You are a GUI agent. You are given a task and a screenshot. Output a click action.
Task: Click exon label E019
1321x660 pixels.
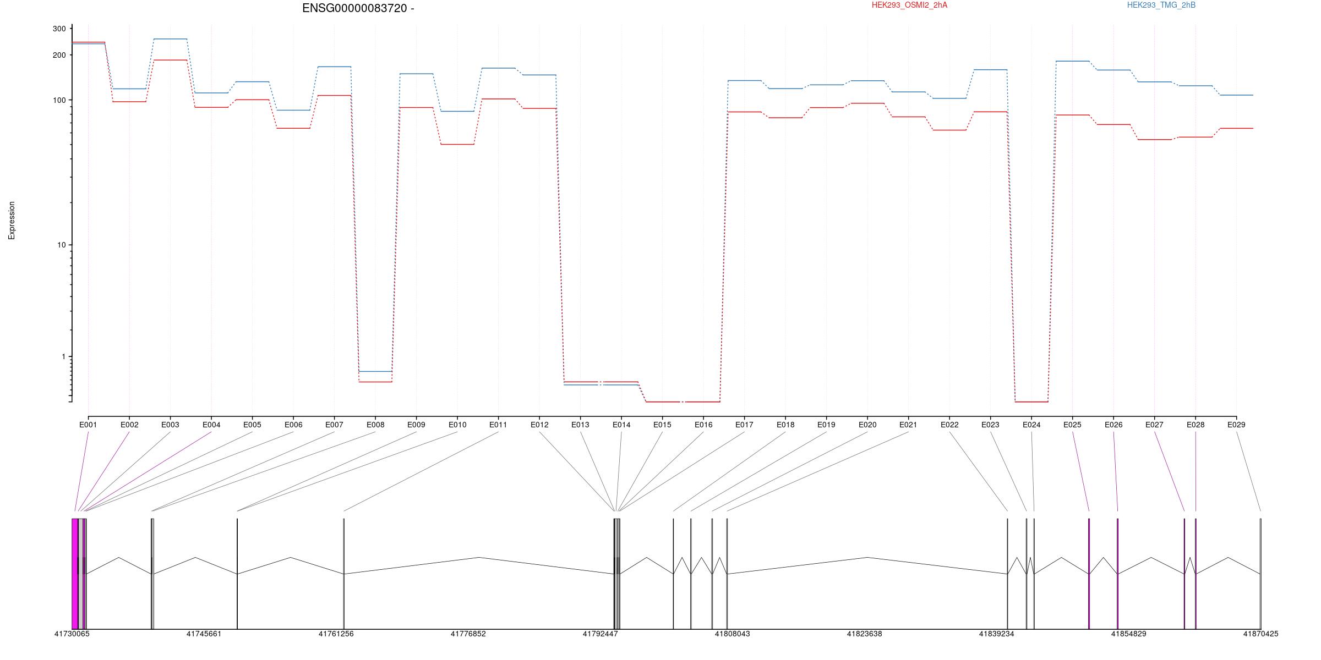tap(826, 425)
